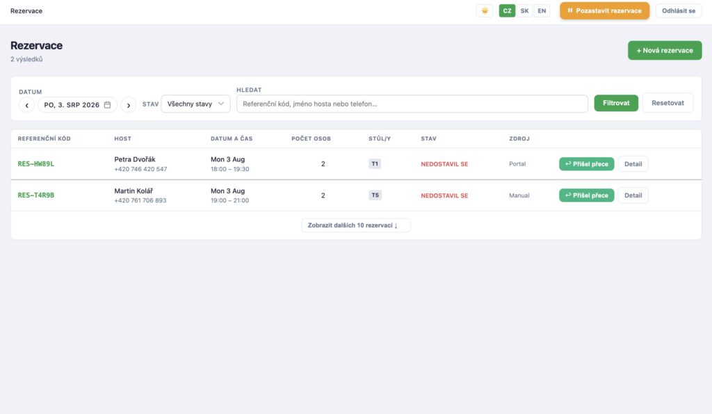Click the Stůl/y column header
The width and height of the screenshot is (712, 414).
point(380,138)
